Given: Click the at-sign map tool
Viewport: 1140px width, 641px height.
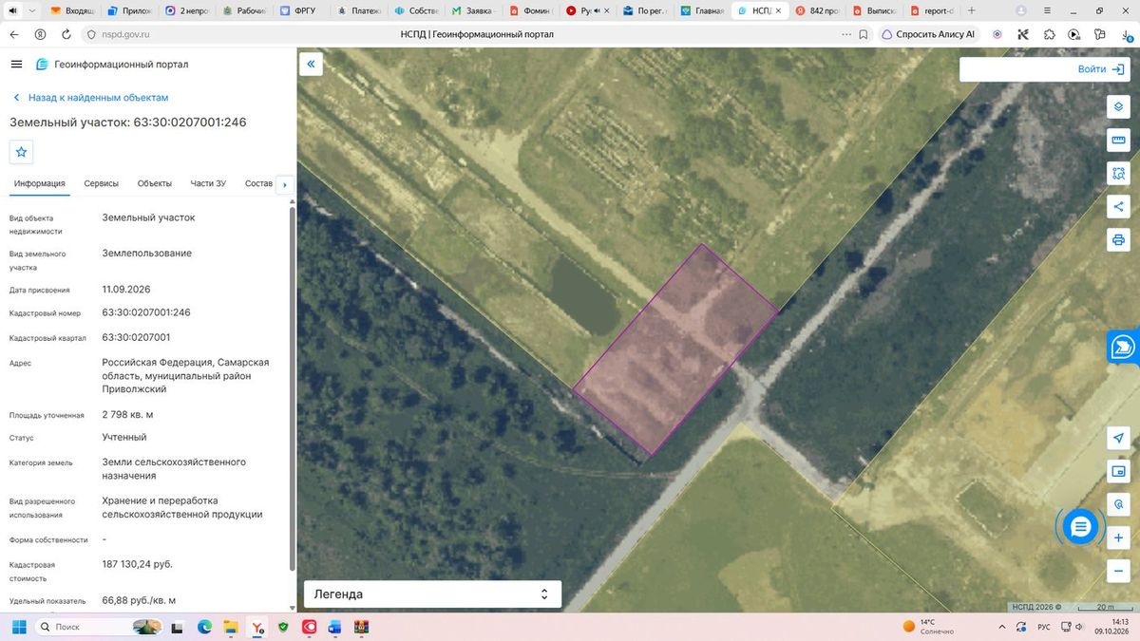Looking at the screenshot, I should tap(1118, 504).
